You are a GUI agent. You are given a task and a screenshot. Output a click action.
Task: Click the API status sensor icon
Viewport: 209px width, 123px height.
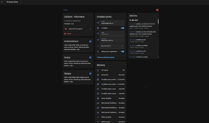[x=98, y=70]
